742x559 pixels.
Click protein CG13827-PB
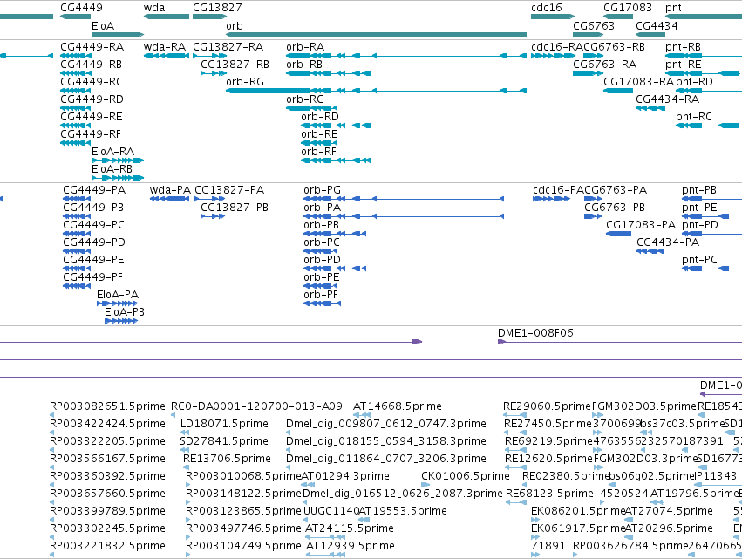[235, 208]
